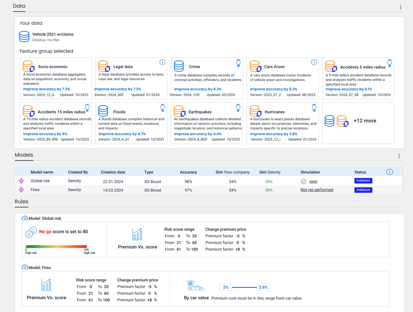Click the 3.6% upper bound slider handle
This screenshot has width=413, height=312.
(263, 287)
